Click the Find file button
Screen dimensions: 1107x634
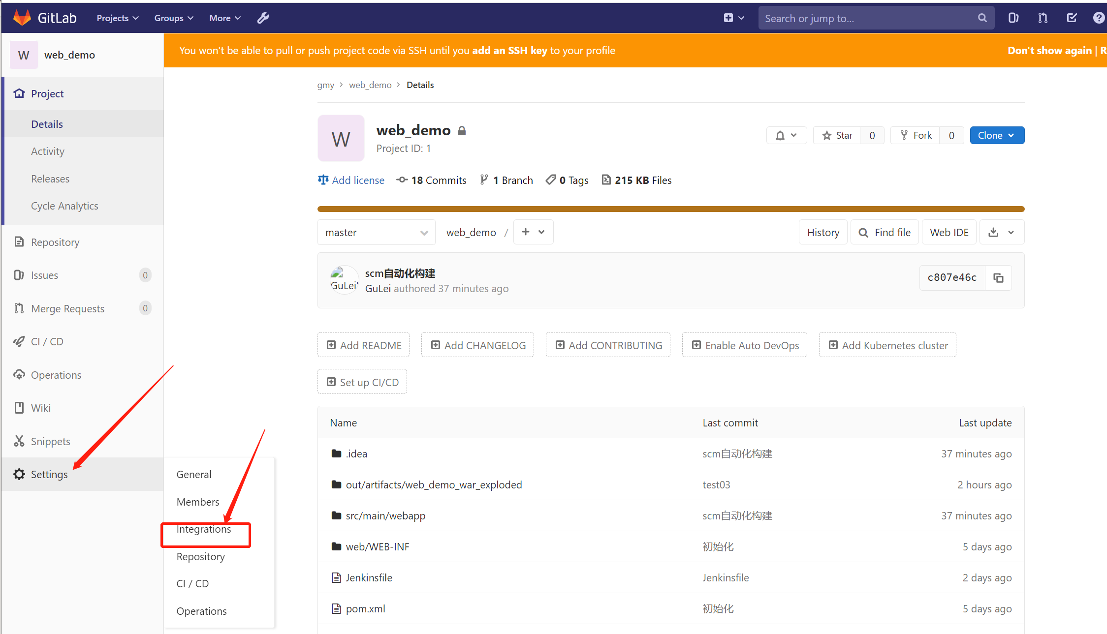885,232
